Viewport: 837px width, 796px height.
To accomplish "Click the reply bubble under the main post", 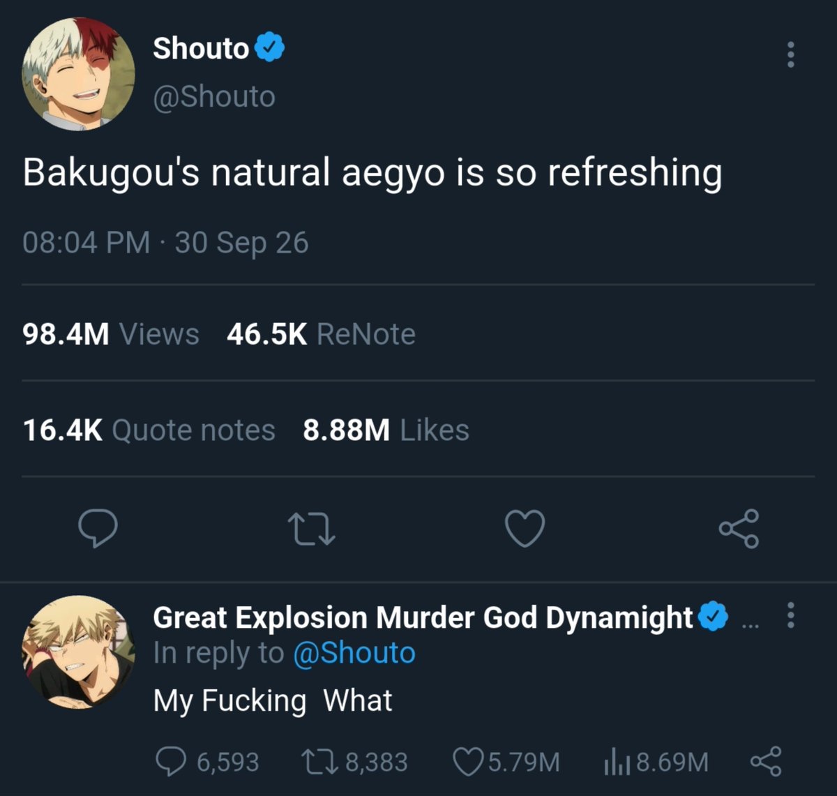I will click(x=98, y=530).
